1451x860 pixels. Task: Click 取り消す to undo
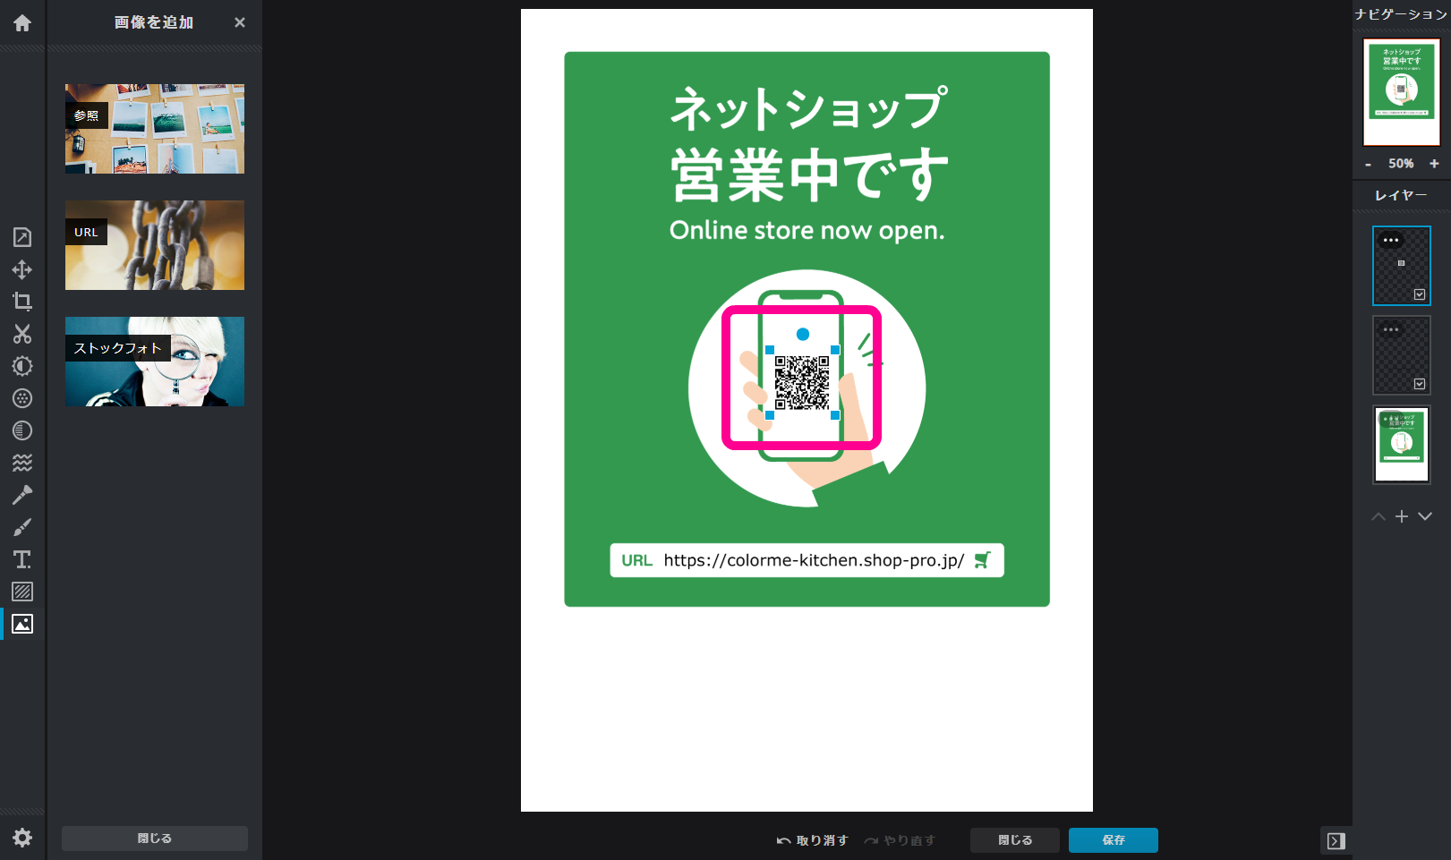click(812, 840)
